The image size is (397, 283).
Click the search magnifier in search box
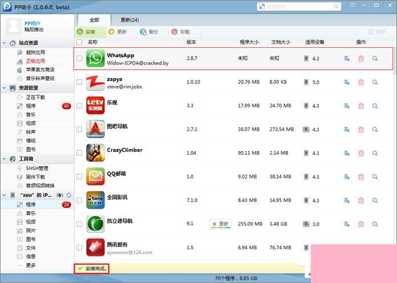point(336,6)
